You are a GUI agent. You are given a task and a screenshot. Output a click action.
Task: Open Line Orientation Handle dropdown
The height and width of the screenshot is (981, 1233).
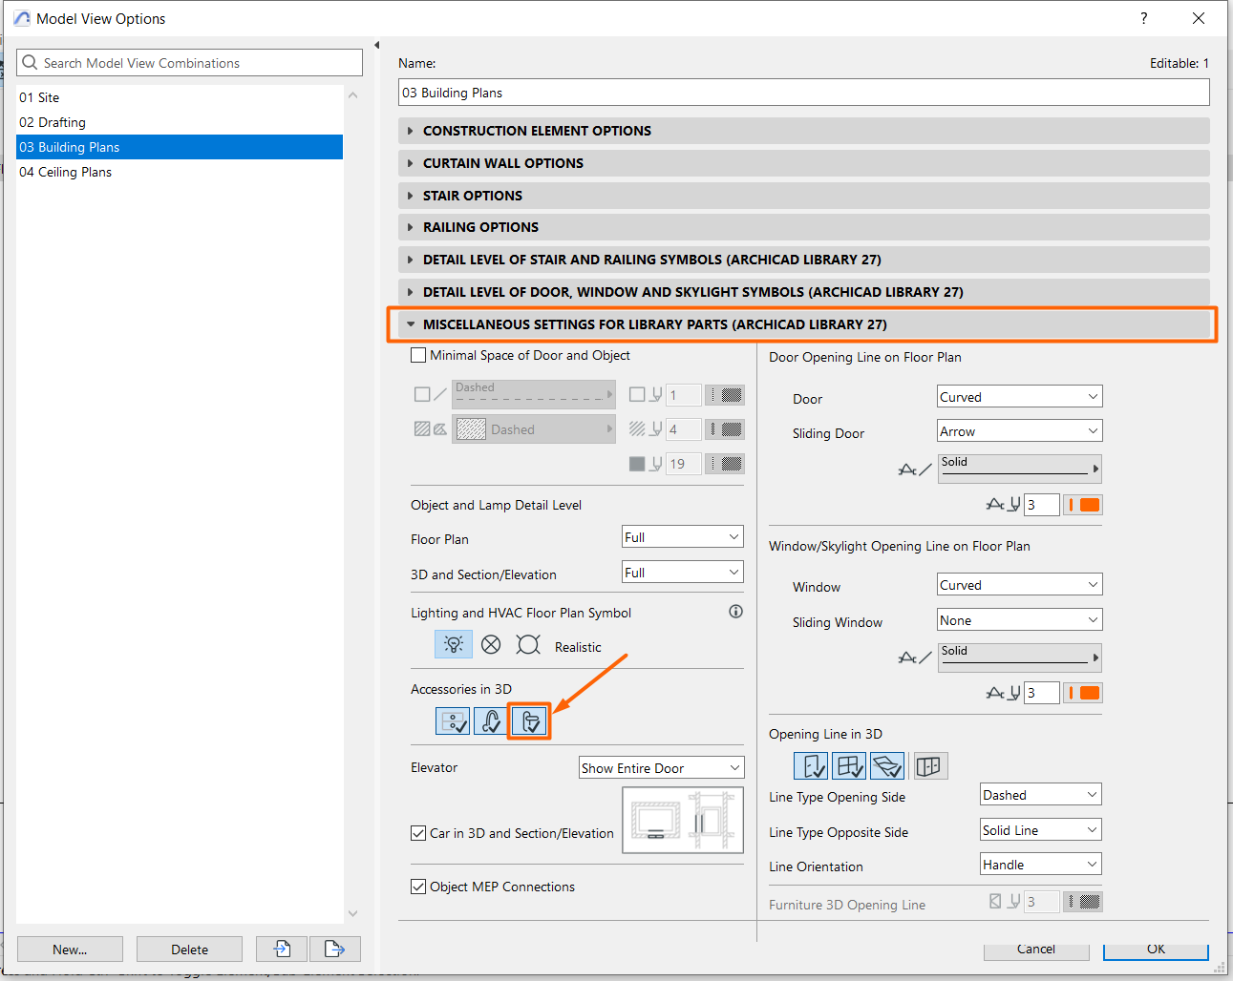coord(1041,865)
